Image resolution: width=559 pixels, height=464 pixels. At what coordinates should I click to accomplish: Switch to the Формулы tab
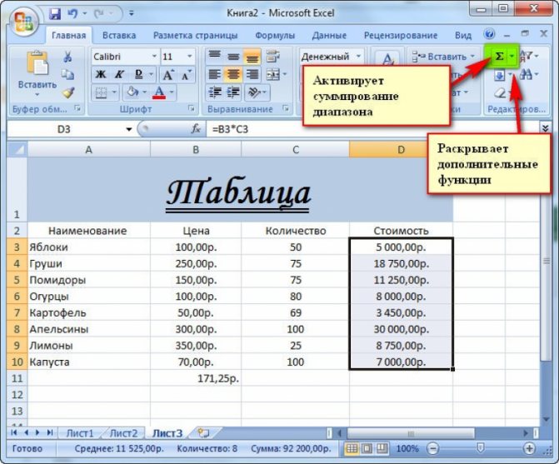(x=275, y=35)
